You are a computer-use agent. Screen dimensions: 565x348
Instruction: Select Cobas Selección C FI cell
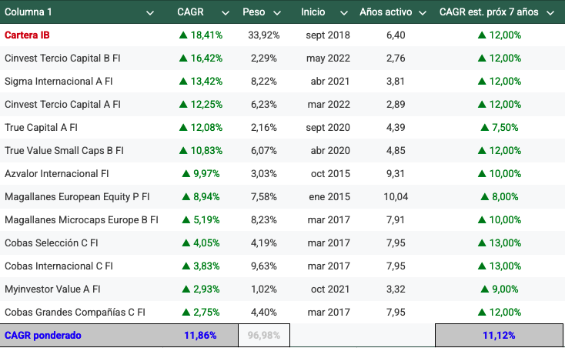(x=51, y=243)
